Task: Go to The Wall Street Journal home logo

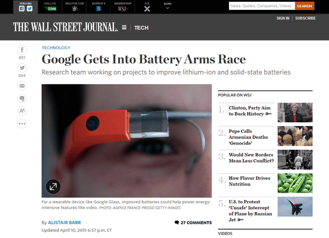Action: point(65,27)
